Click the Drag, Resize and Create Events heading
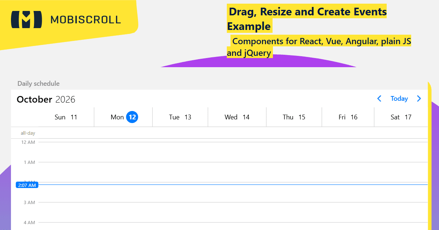 (307, 19)
